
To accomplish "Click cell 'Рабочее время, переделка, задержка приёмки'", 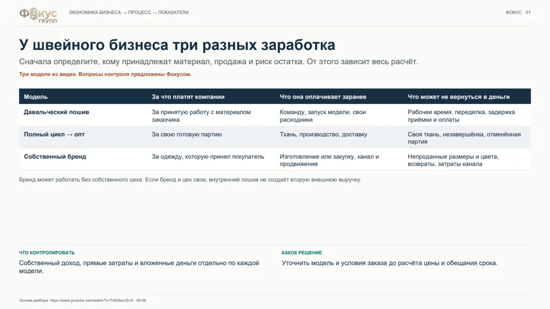I will point(461,115).
